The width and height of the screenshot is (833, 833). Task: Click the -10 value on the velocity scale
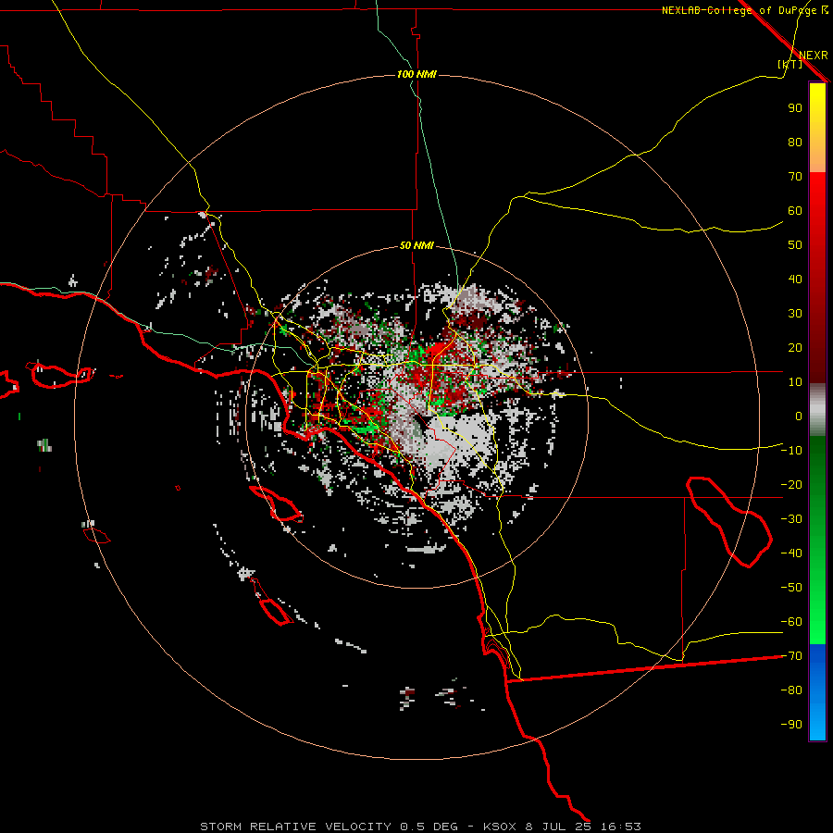(791, 451)
